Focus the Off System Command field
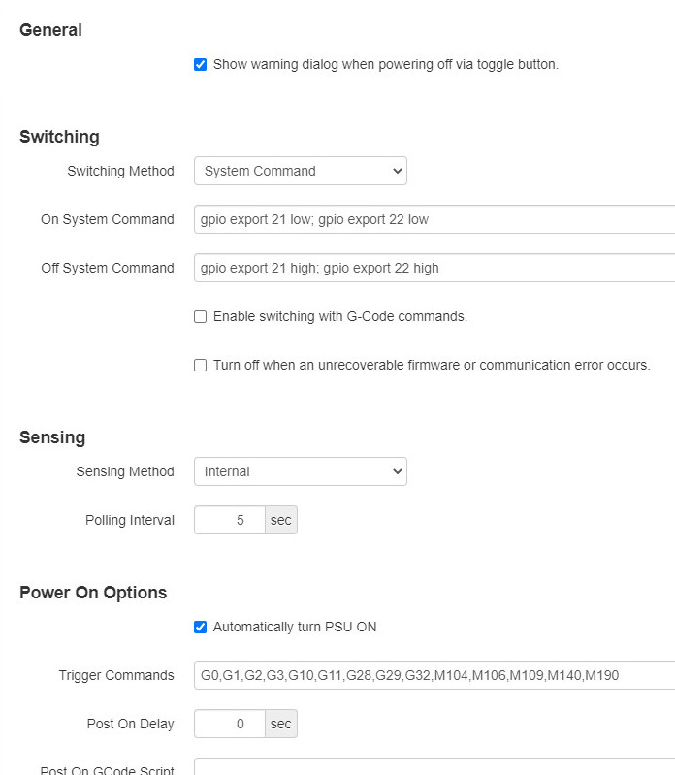Viewport: 675px width, 775px height. click(434, 268)
